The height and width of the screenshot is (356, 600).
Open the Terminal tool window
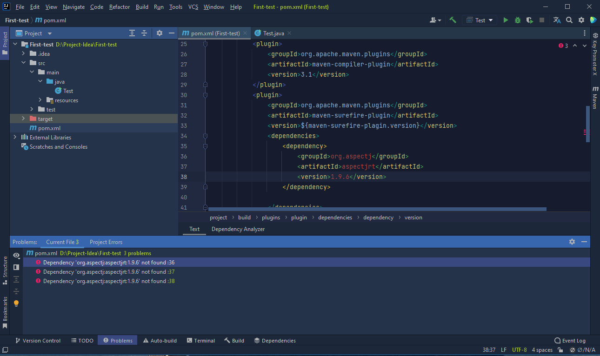point(200,341)
